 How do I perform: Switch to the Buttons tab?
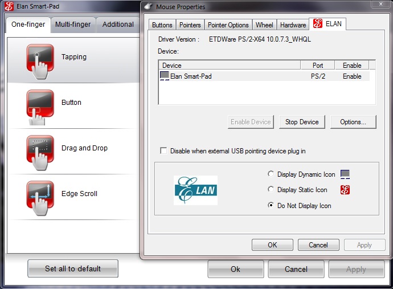[x=162, y=25]
